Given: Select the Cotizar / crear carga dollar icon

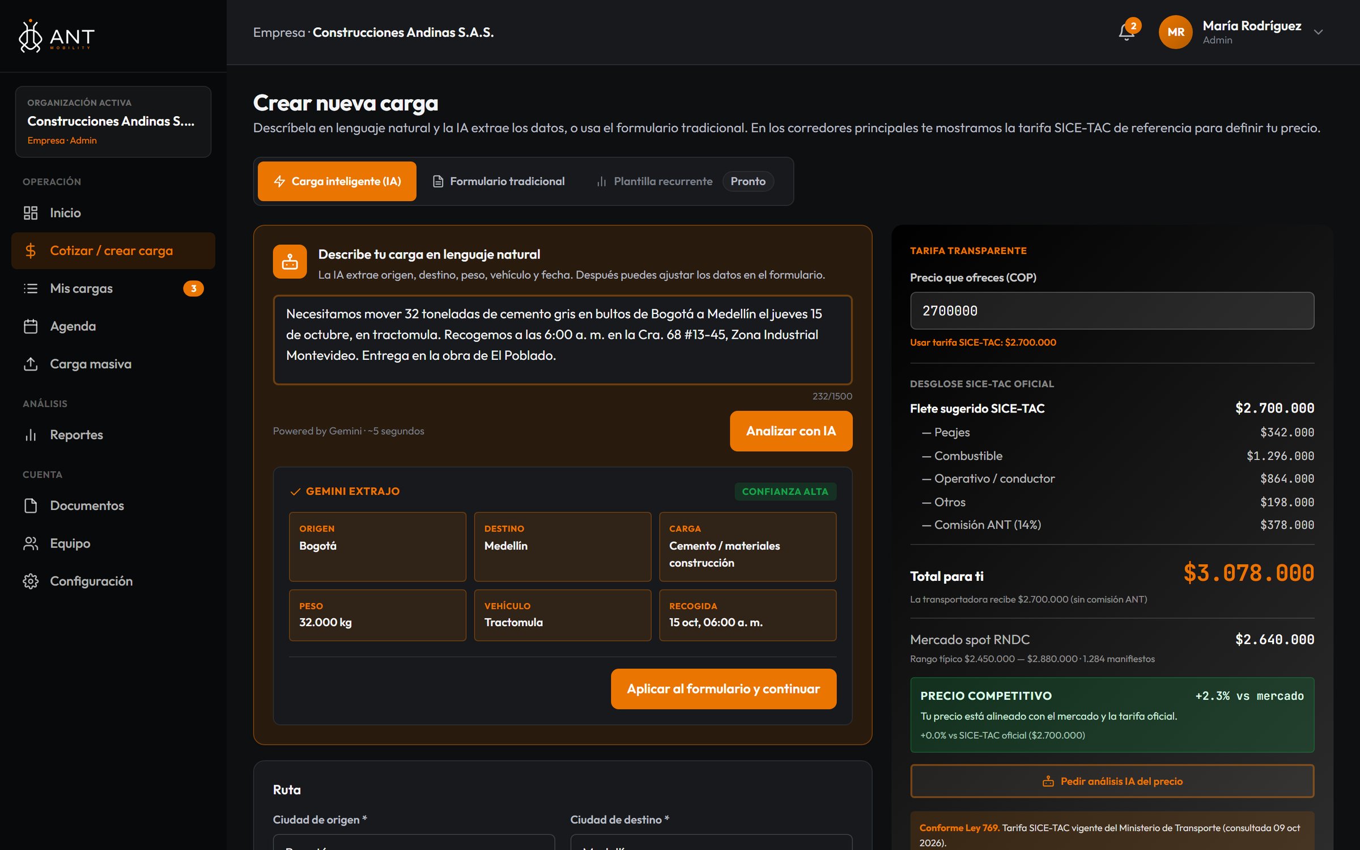Looking at the screenshot, I should click(x=31, y=250).
